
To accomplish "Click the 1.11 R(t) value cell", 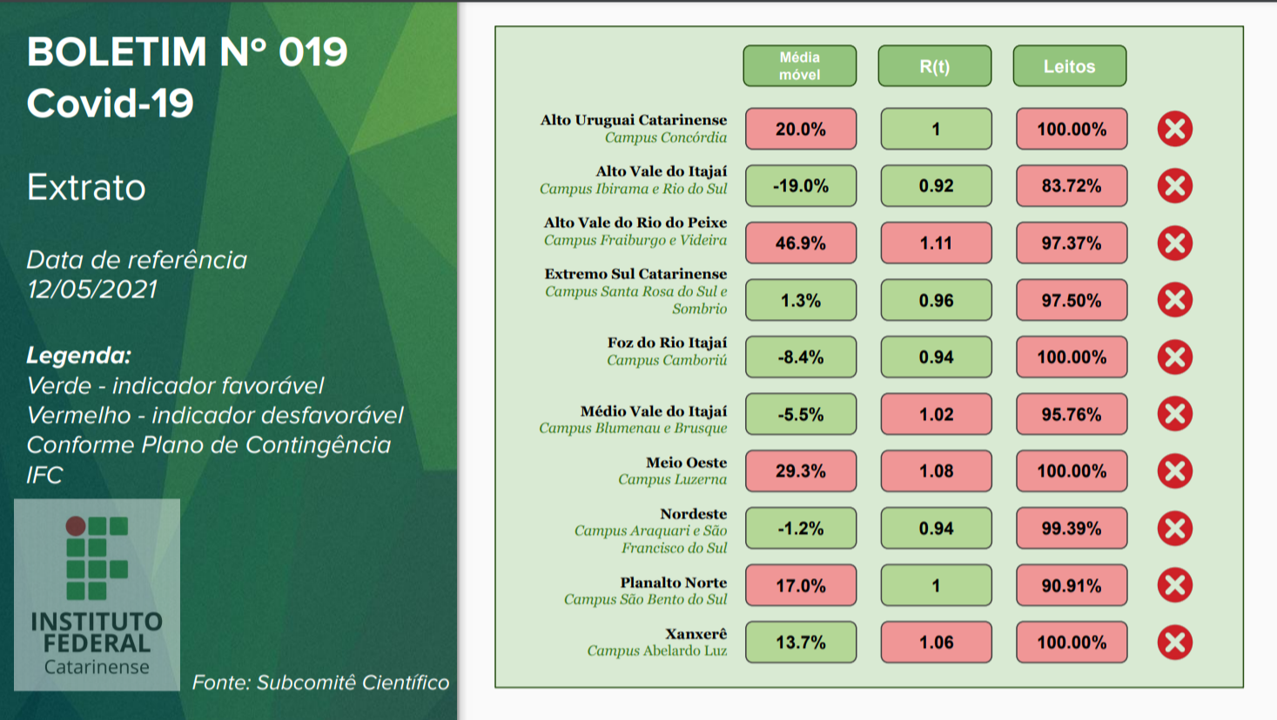I will pos(936,243).
